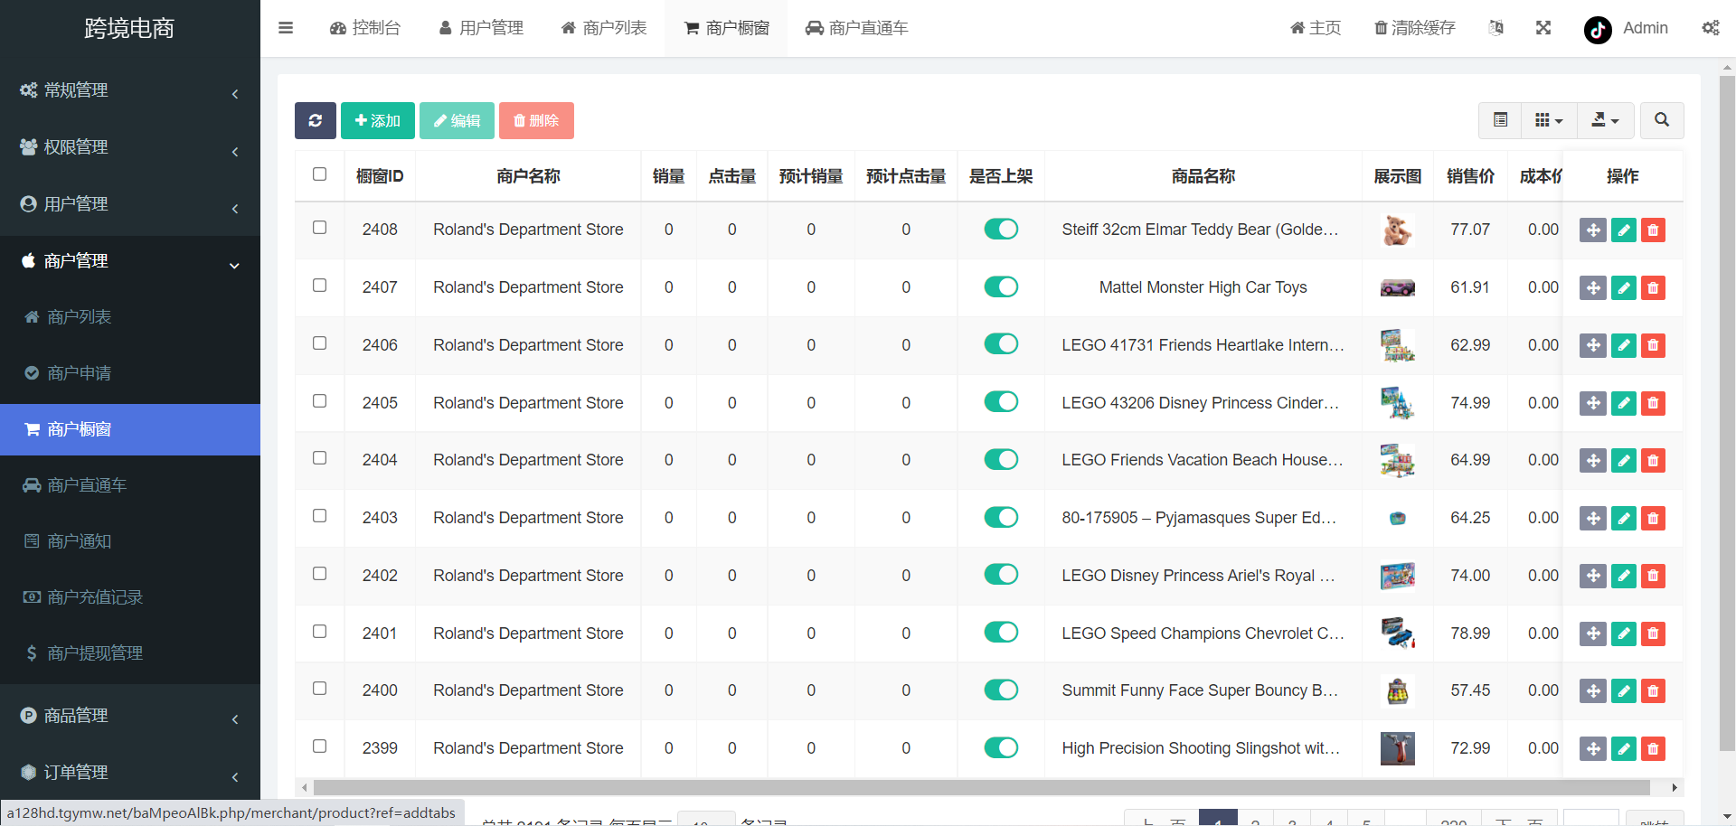Toggle fullscreen mode in the top bar

pos(1543,28)
